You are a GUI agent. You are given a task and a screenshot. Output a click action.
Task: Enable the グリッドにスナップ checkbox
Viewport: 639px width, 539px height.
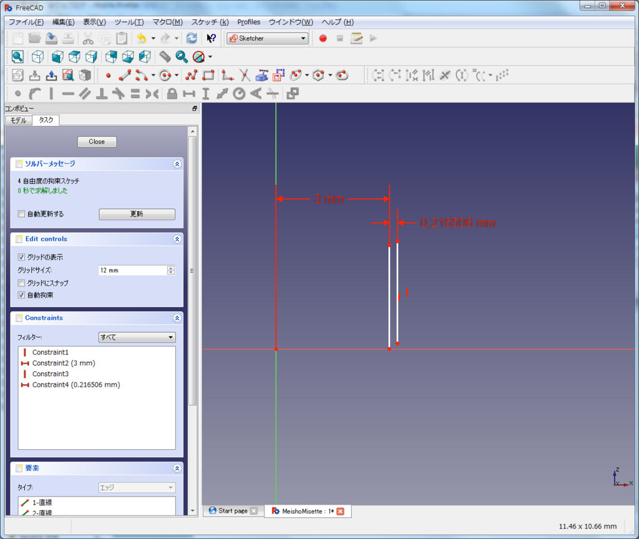click(x=21, y=283)
